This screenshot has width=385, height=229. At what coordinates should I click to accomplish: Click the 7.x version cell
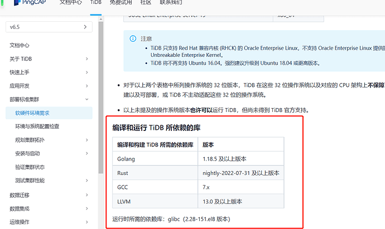coord(241,187)
